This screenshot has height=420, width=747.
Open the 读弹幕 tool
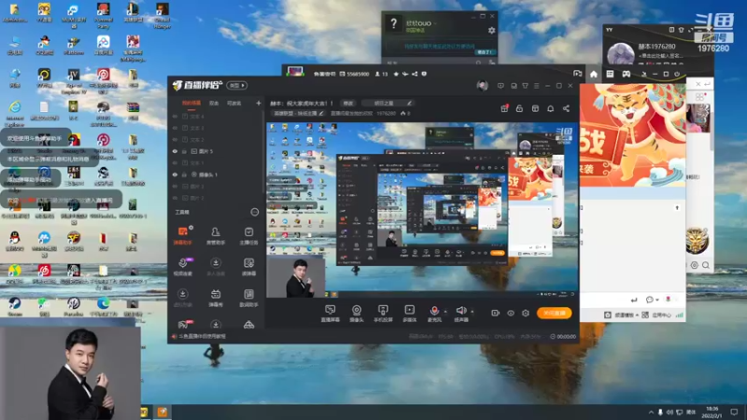[248, 267]
